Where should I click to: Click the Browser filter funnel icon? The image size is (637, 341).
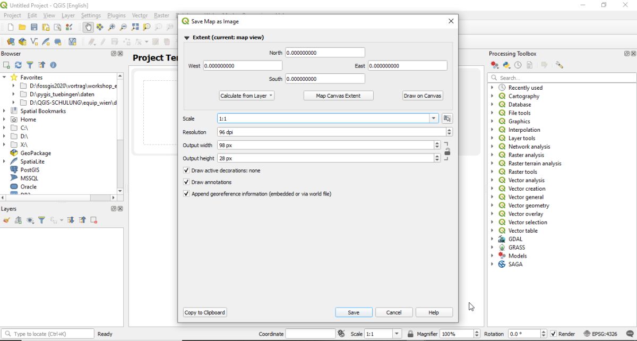pyautogui.click(x=30, y=65)
